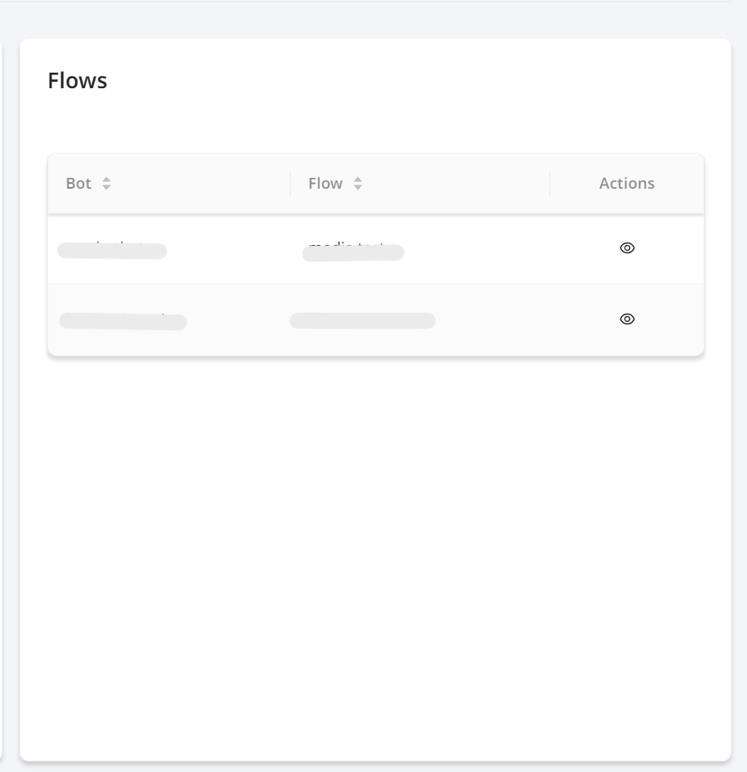Image resolution: width=747 pixels, height=772 pixels.
Task: Click the Flows heading
Action: pos(78,81)
